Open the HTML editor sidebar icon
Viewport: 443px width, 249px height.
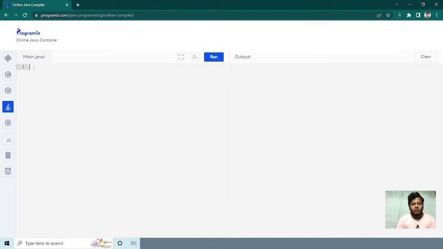tap(8, 171)
